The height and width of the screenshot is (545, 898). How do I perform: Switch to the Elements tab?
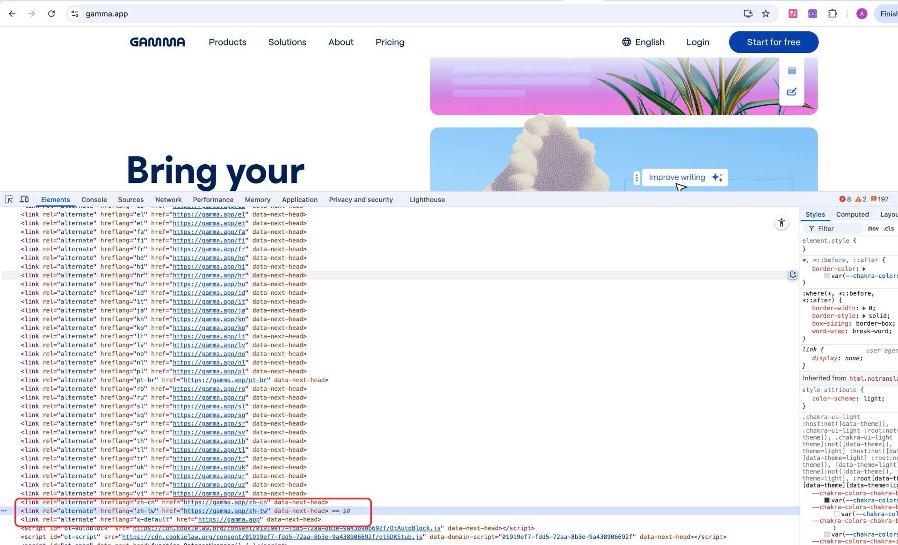[55, 200]
